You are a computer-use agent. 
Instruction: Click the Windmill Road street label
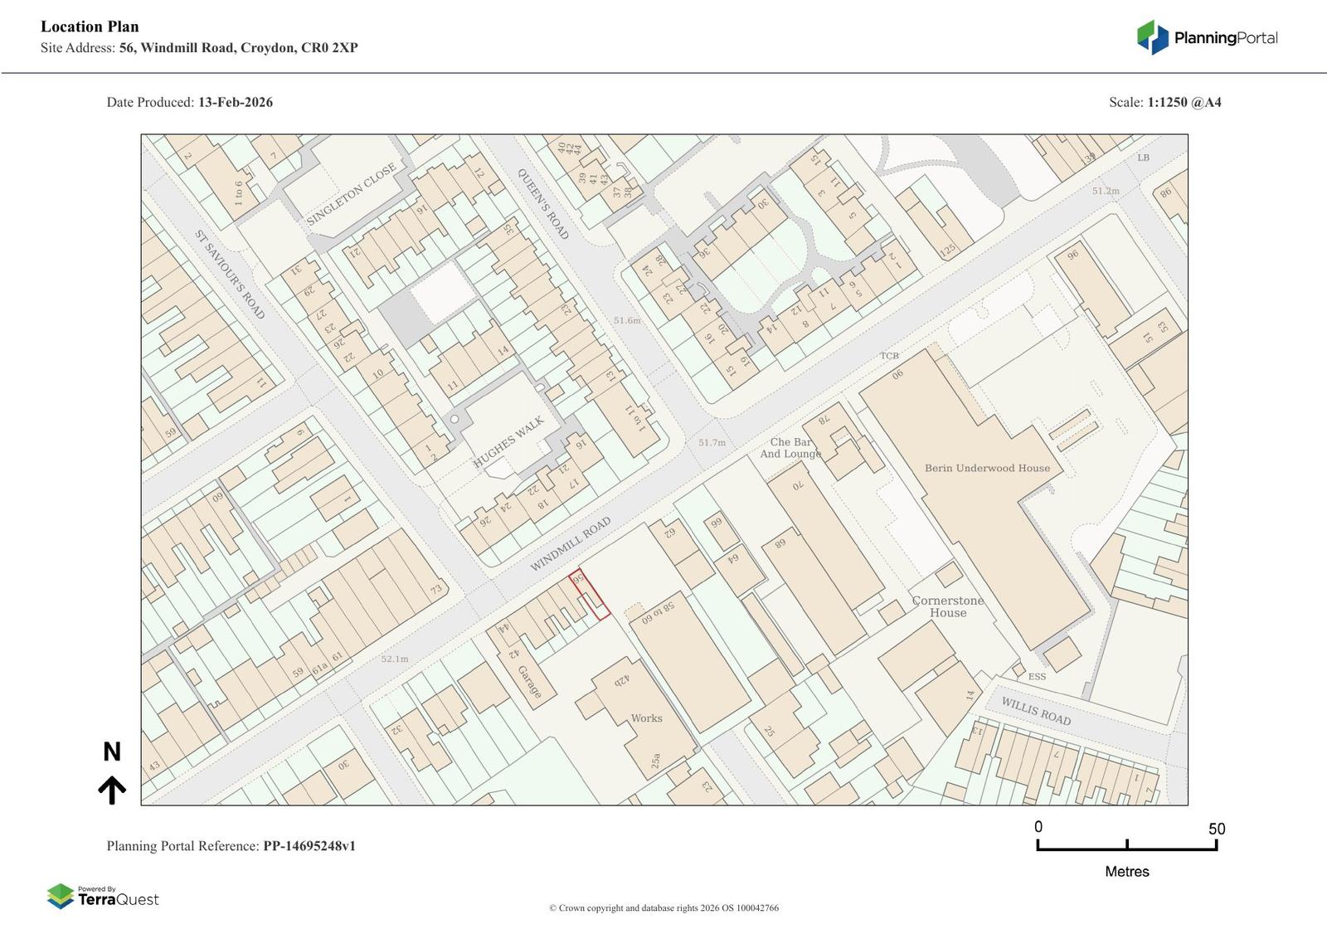click(x=571, y=544)
